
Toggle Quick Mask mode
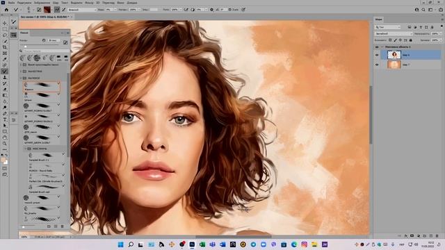coord(5,168)
